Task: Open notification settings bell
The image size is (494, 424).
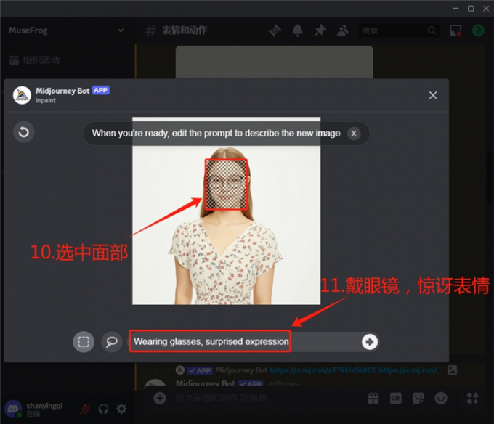Action: [x=297, y=30]
